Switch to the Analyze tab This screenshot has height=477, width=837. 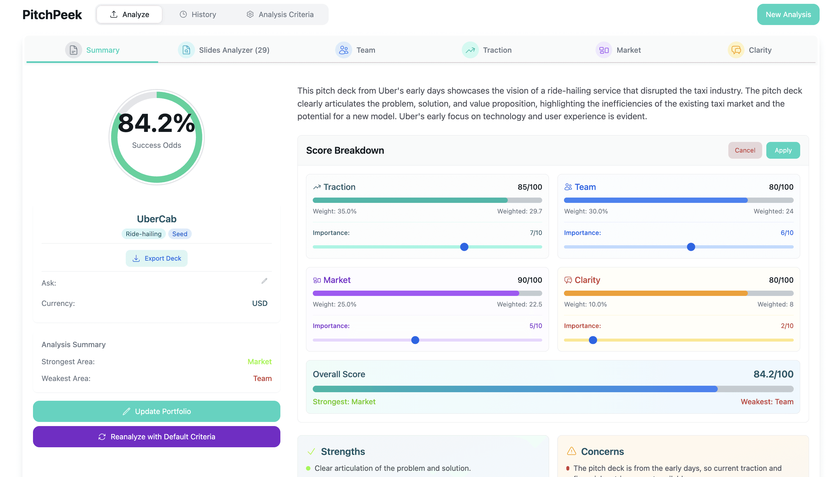coord(129,14)
